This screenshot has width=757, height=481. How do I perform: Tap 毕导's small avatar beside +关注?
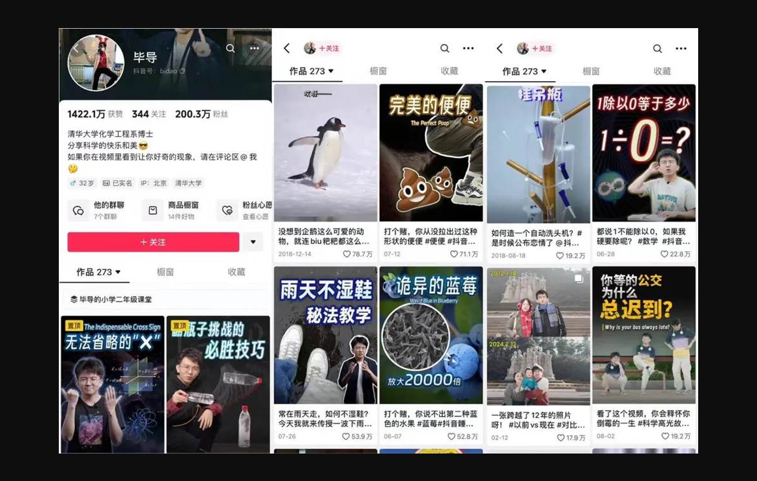click(309, 48)
